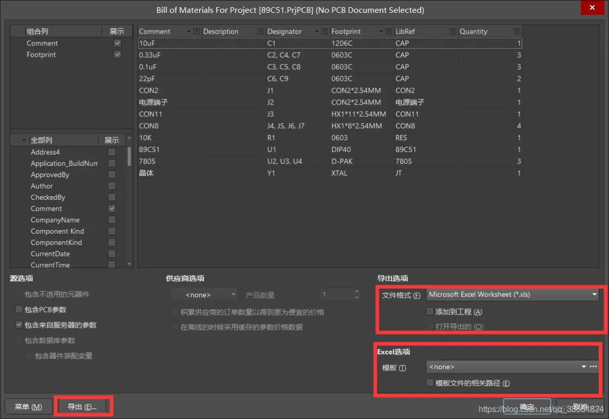Click the Quantity column header
The width and height of the screenshot is (609, 419).
473,31
